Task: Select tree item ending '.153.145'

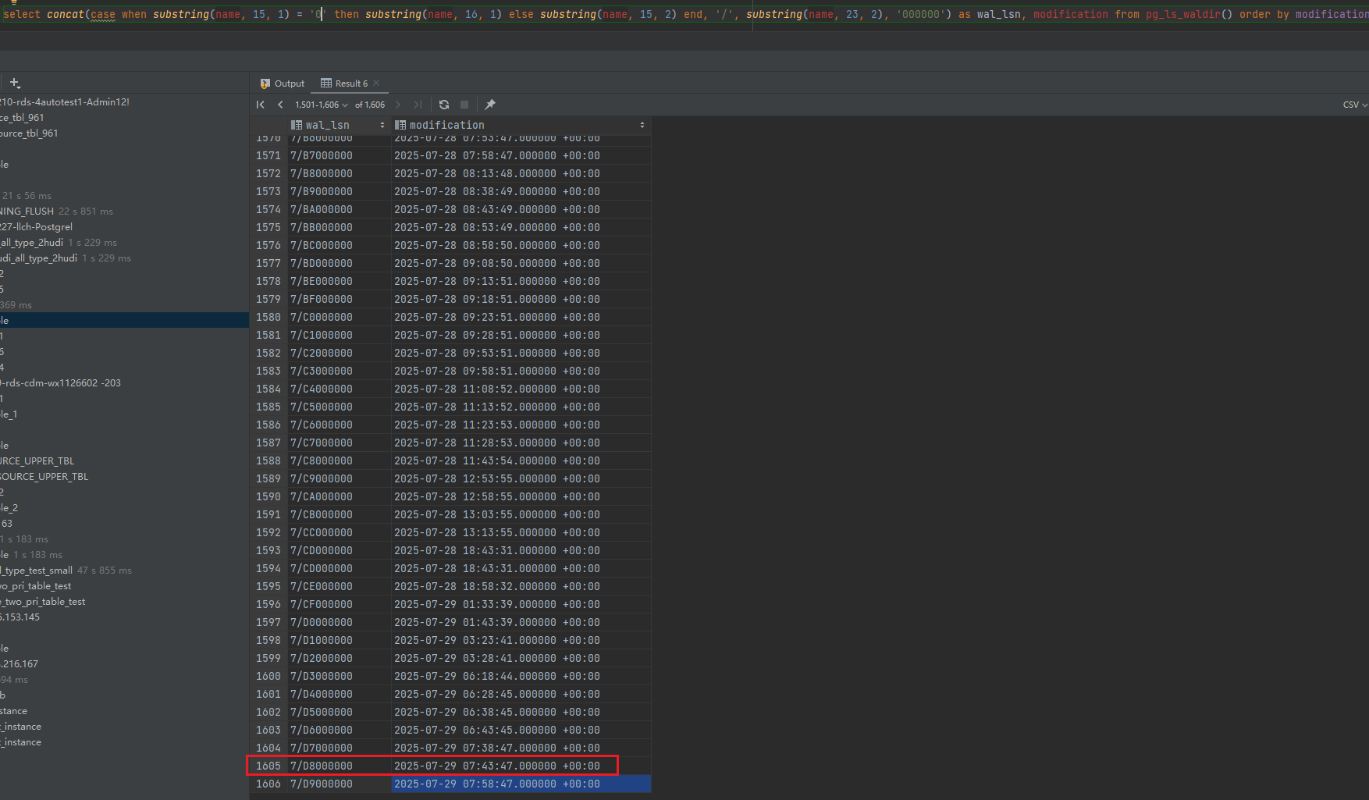Action: [x=20, y=617]
